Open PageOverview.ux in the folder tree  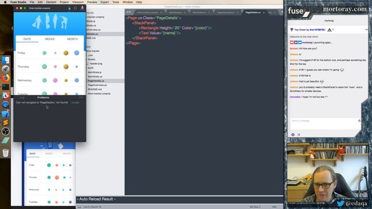click(x=97, y=85)
